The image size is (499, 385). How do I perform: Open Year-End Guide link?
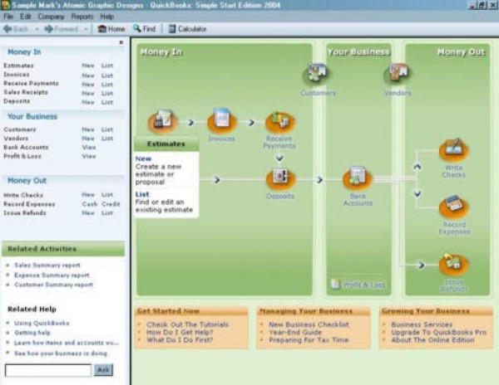pyautogui.click(x=295, y=333)
